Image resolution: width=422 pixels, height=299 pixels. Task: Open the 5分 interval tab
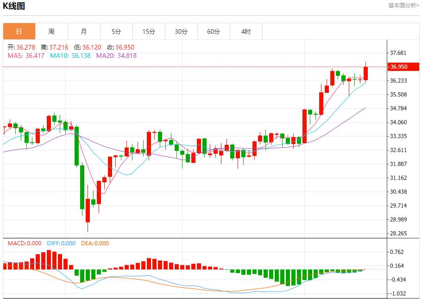(116, 31)
